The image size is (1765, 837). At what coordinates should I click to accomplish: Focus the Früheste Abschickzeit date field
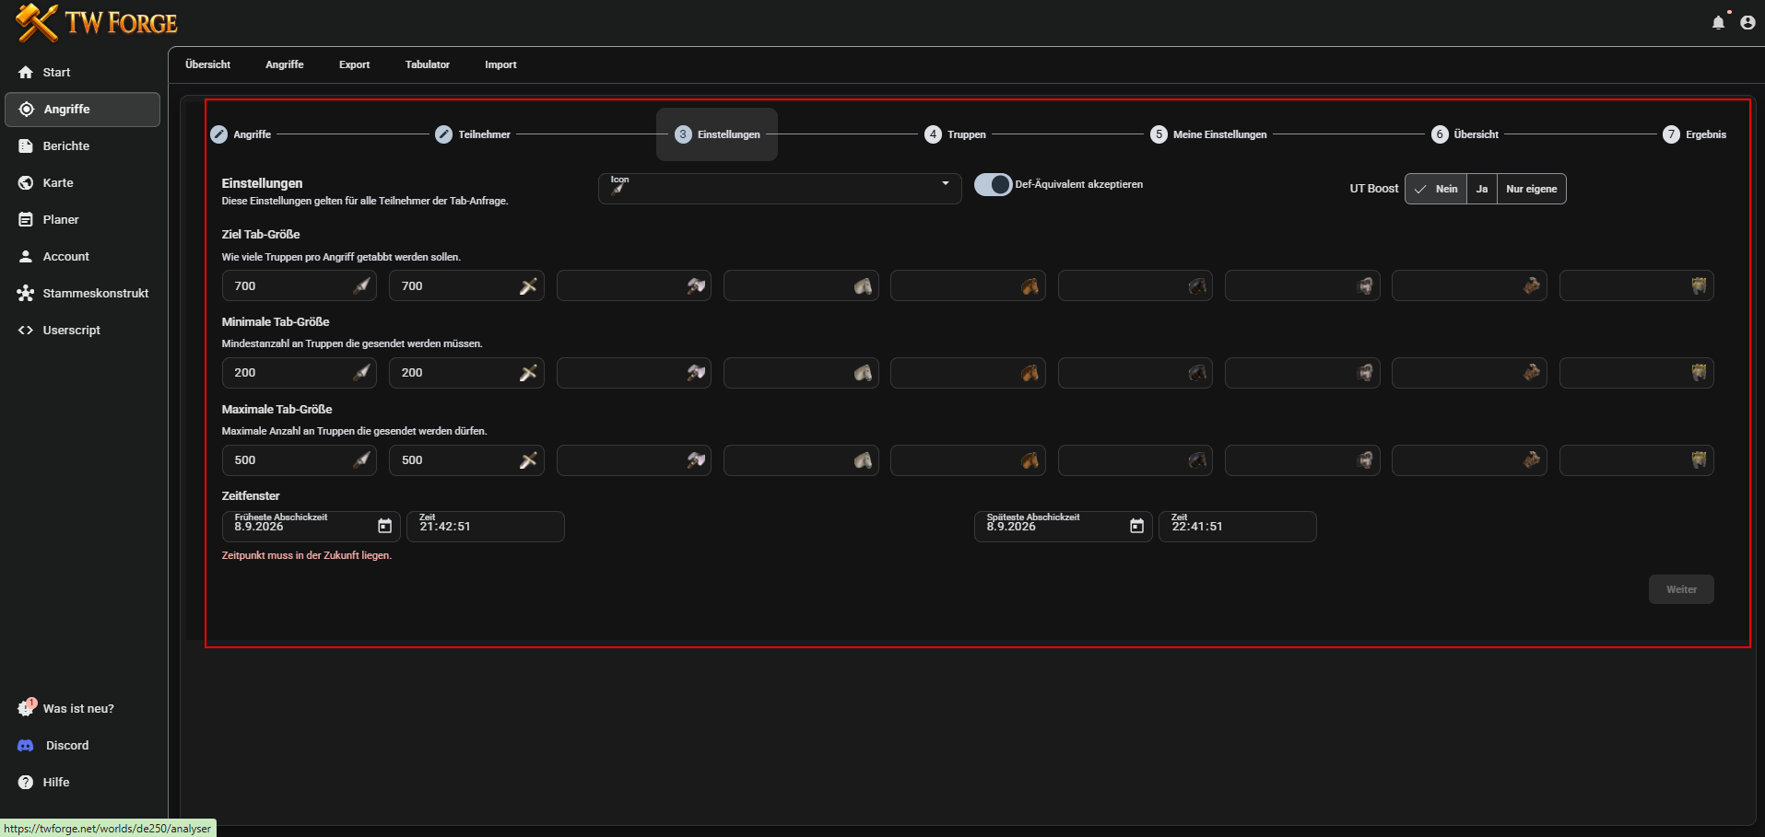coord(312,527)
